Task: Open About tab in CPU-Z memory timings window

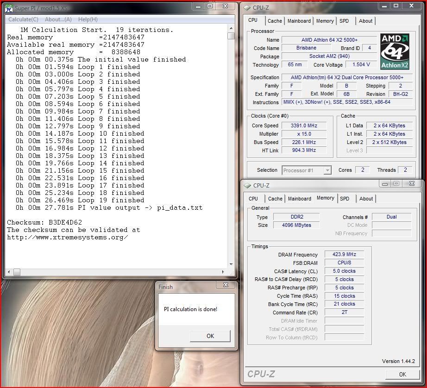Action: (366, 199)
